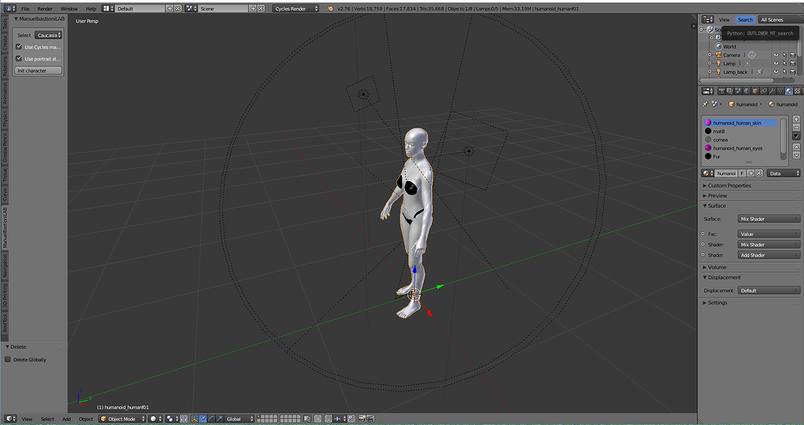Add a new scene with the plus icon
Image resolution: width=804 pixels, height=425 pixels.
tap(253, 9)
